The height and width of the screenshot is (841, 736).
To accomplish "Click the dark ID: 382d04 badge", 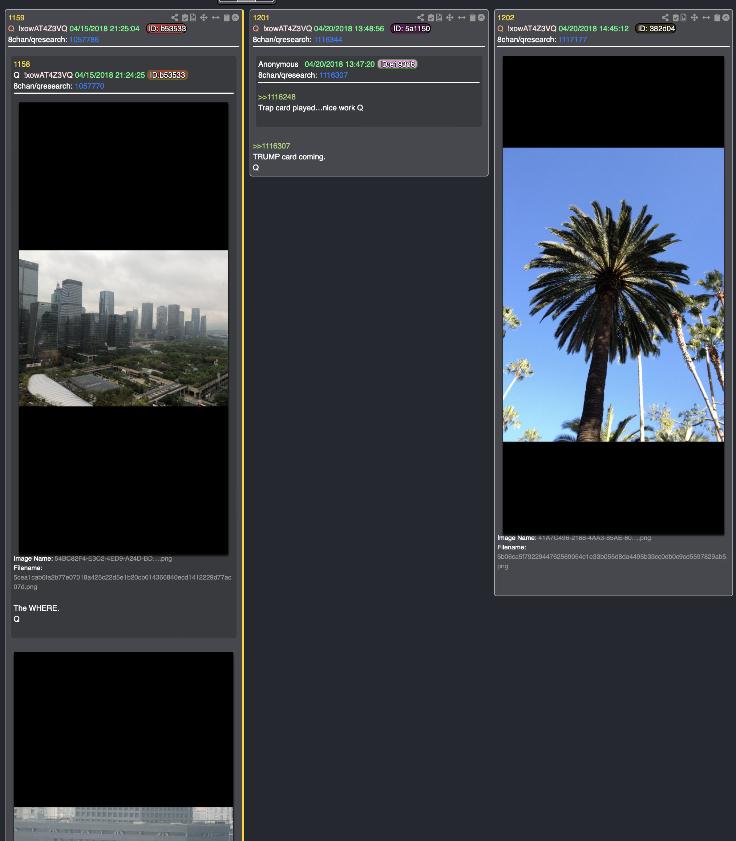I will coord(655,29).
